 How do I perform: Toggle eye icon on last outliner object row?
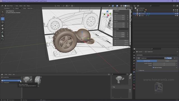coord(175,16)
